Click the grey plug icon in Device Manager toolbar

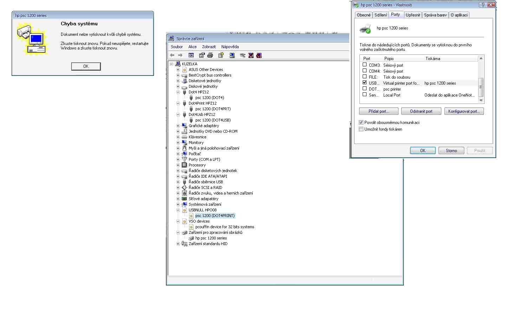(x=242, y=55)
